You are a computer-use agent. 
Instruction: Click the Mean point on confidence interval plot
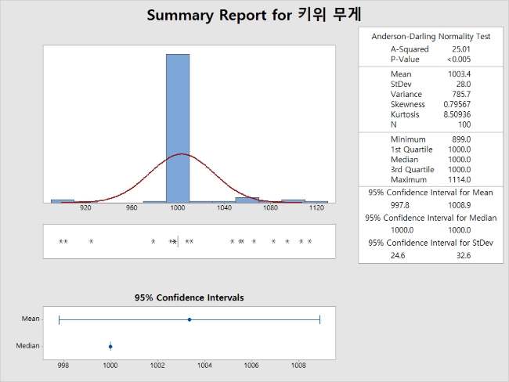[190, 319]
